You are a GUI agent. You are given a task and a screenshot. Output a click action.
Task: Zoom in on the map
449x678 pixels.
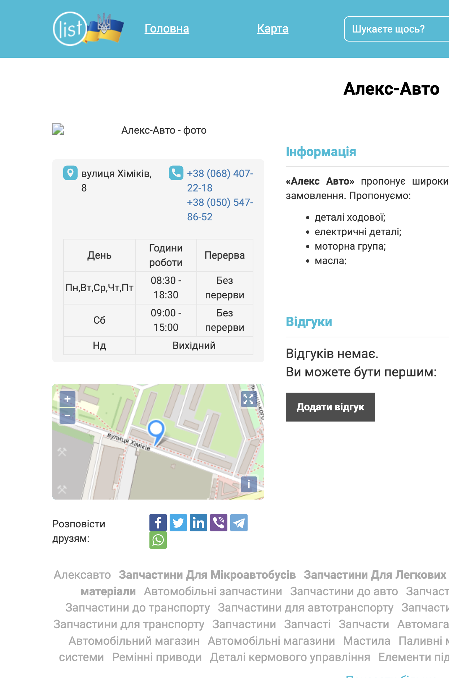67,399
